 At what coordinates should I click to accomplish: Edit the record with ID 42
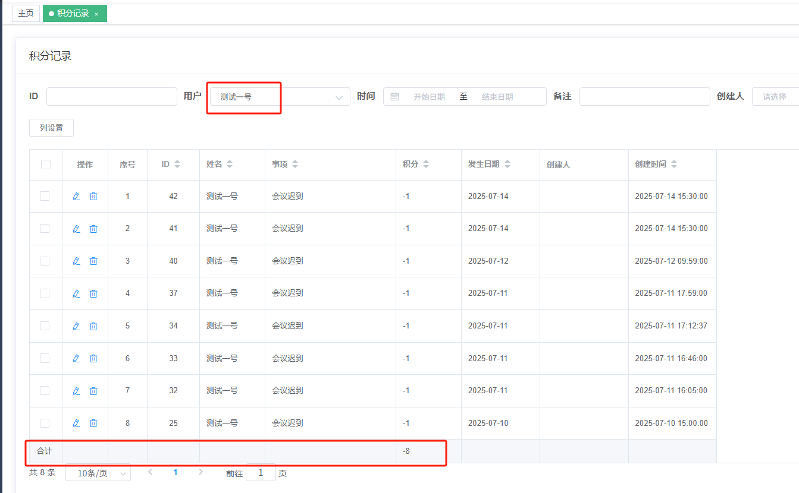tap(76, 196)
